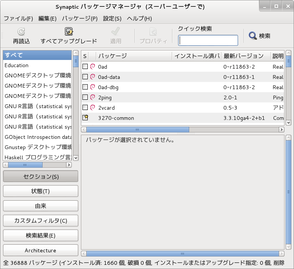Sort by the 最新バージョン column header
Image resolution: width=294 pixels, height=269 pixels.
(x=246, y=56)
